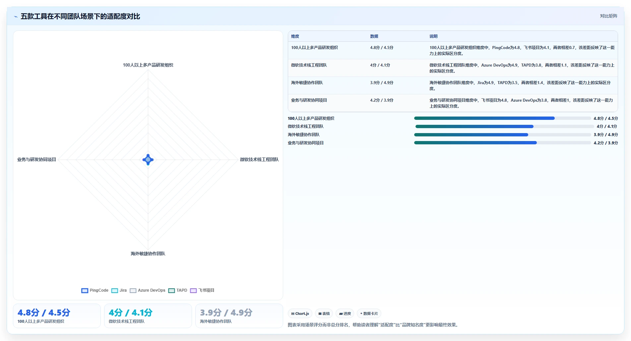Click the 3.9分 / 4.9分 summary card
The image size is (631, 341).
239,316
